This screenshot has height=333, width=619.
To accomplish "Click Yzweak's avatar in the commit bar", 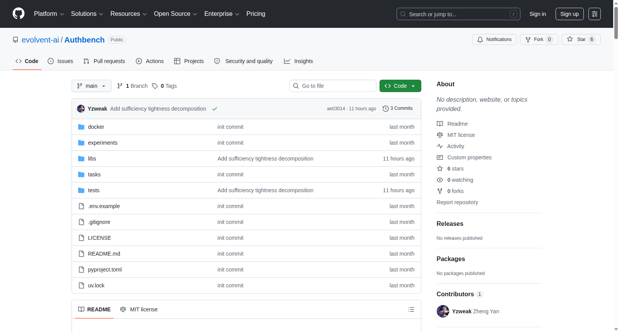I will pos(81,109).
